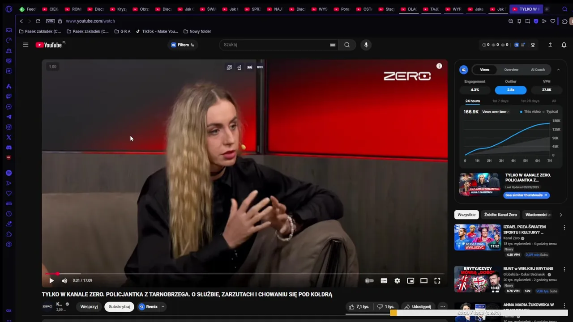Enter fullscreen mode
This screenshot has height=322, width=573.
[437, 281]
